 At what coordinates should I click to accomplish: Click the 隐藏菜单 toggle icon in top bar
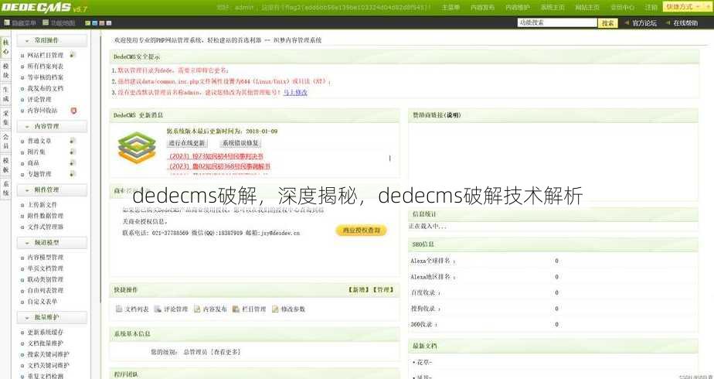7,22
